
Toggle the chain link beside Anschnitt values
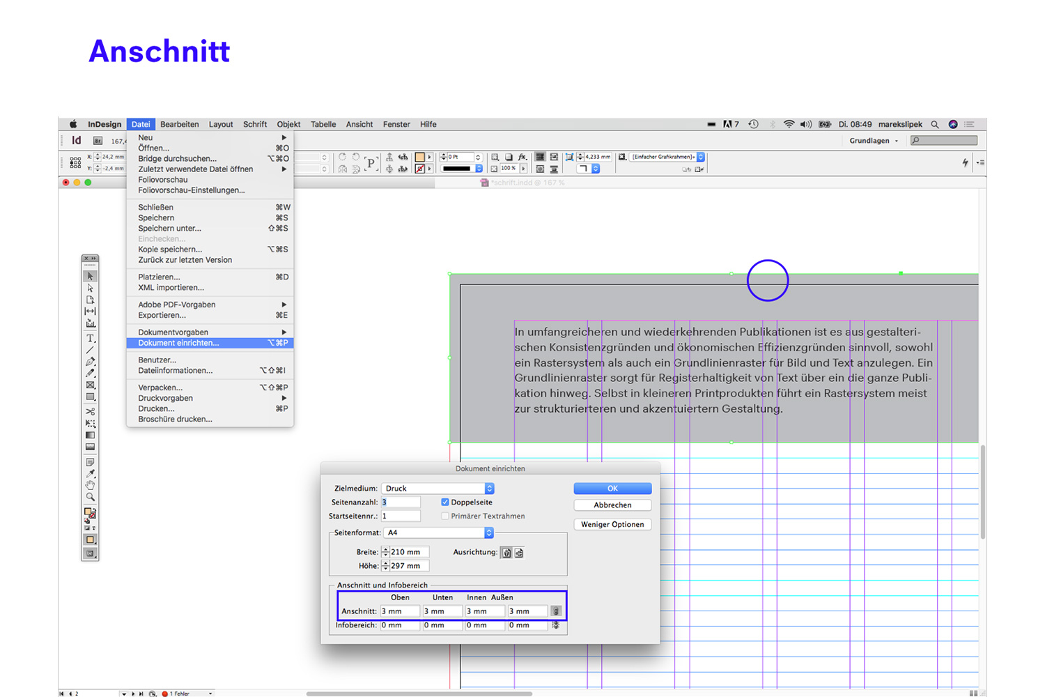pos(555,611)
